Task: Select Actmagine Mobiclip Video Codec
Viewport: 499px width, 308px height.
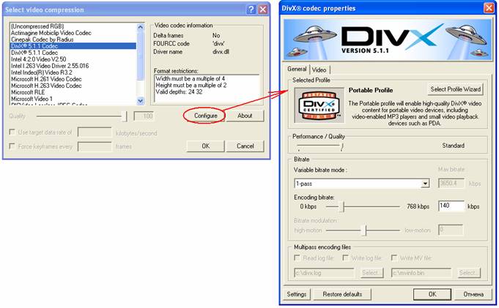Action: [73, 33]
